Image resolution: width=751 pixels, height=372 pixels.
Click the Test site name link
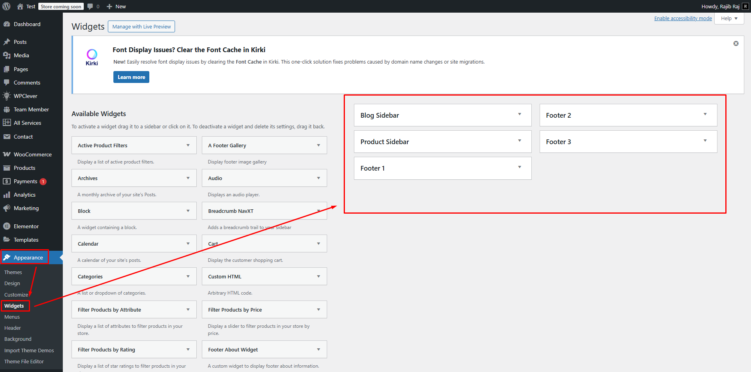click(31, 6)
